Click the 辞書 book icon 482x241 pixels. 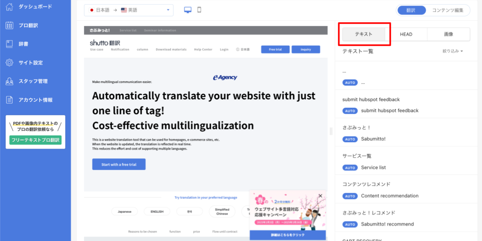pos(10,44)
